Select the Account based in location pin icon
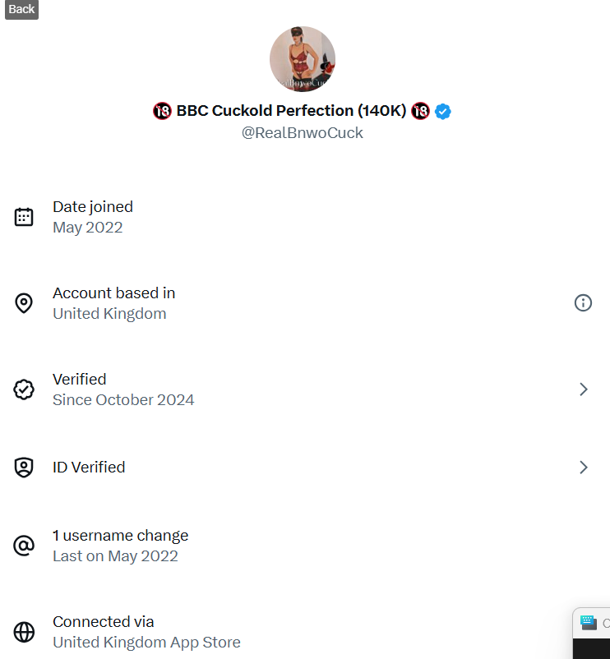Viewport: 610px width, 659px height. click(x=25, y=302)
